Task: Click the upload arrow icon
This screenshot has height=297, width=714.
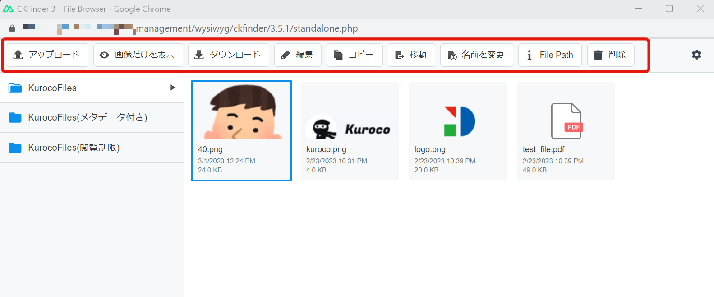Action: 18,55
